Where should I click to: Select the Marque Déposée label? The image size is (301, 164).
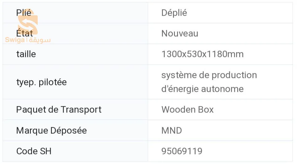[51, 130]
